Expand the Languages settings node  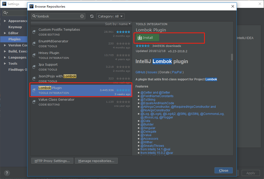(x=5, y=57)
